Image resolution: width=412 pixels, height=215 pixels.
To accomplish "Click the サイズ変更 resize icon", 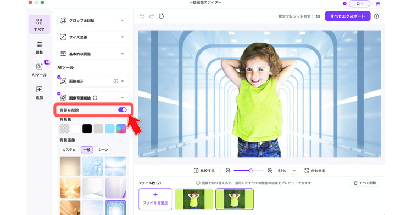I will tap(63, 37).
